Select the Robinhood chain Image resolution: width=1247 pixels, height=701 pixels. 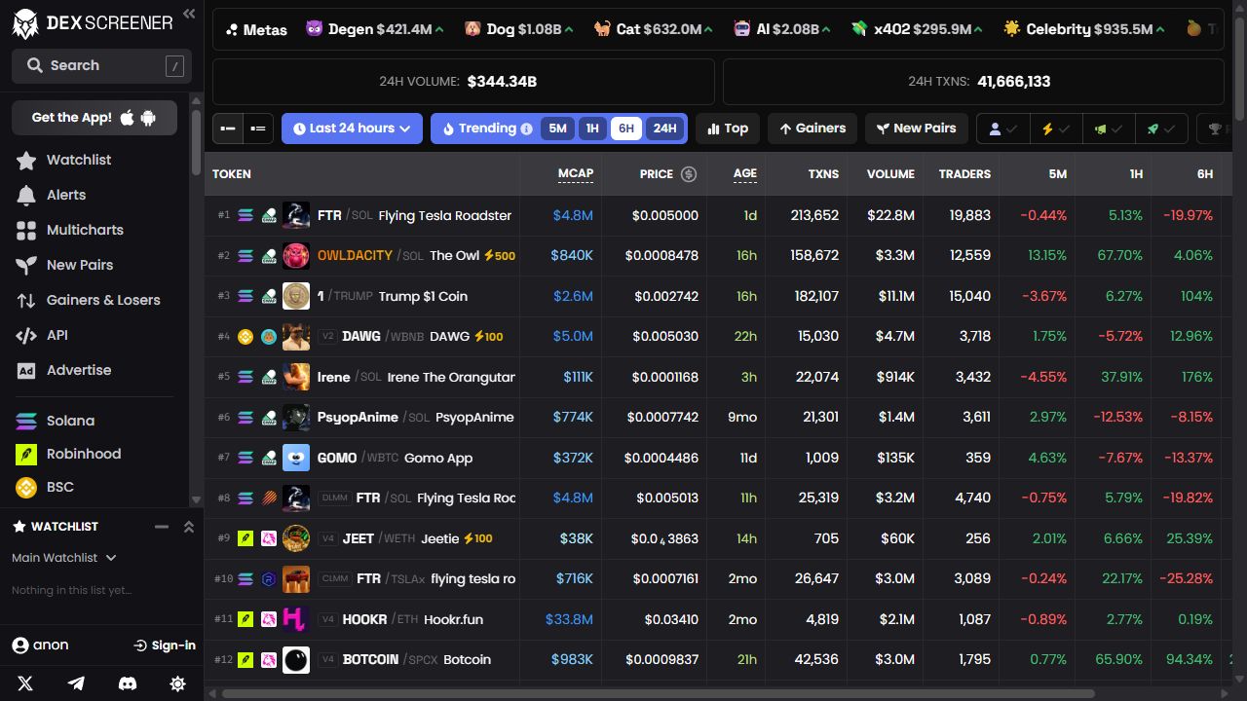click(69, 454)
